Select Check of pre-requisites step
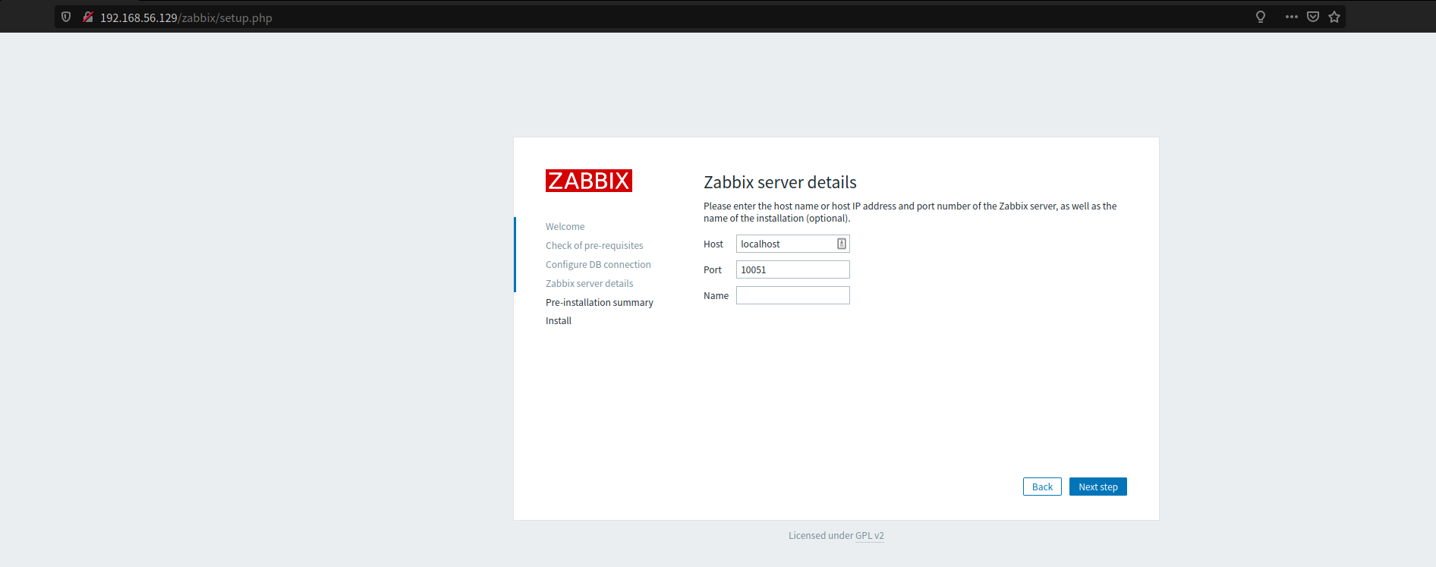This screenshot has height=567, width=1436. click(594, 246)
